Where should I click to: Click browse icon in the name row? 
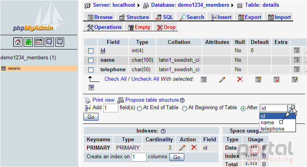[297, 60]
